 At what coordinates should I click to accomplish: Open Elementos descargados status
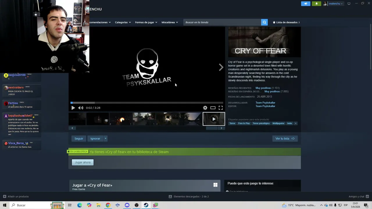point(189,197)
